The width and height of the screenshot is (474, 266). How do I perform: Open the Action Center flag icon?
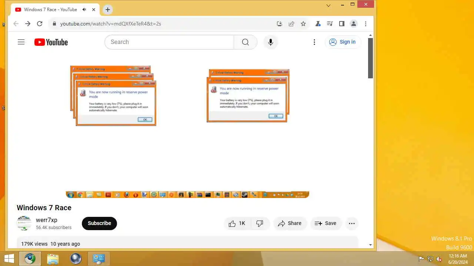pyautogui.click(x=421, y=259)
